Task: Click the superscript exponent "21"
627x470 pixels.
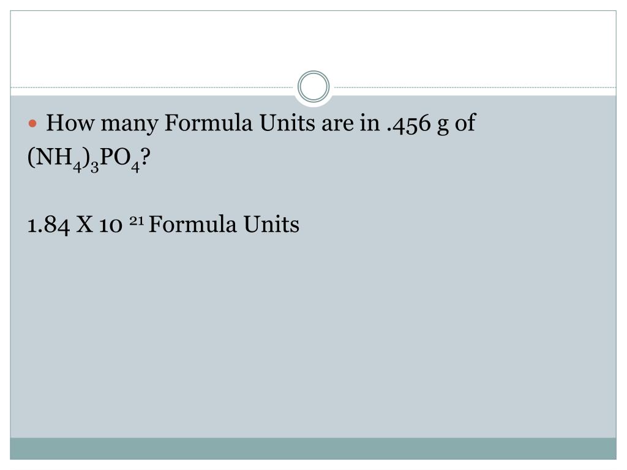Action: click(x=137, y=220)
